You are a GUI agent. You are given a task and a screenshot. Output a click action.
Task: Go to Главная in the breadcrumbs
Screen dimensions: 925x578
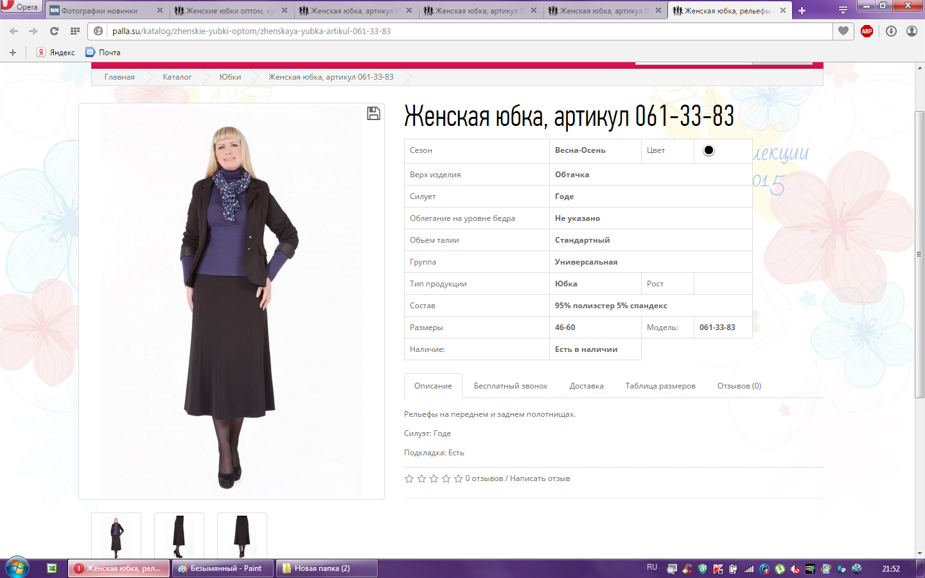click(x=119, y=77)
